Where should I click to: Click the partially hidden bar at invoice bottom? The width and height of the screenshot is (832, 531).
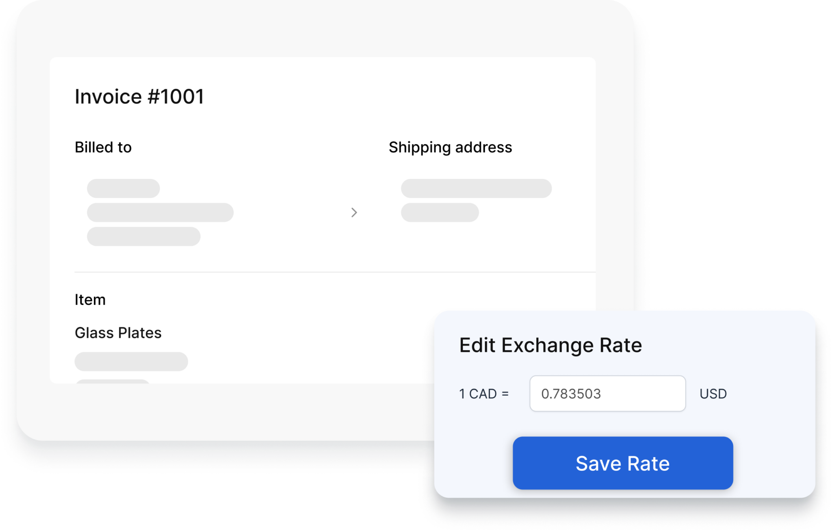click(x=113, y=381)
